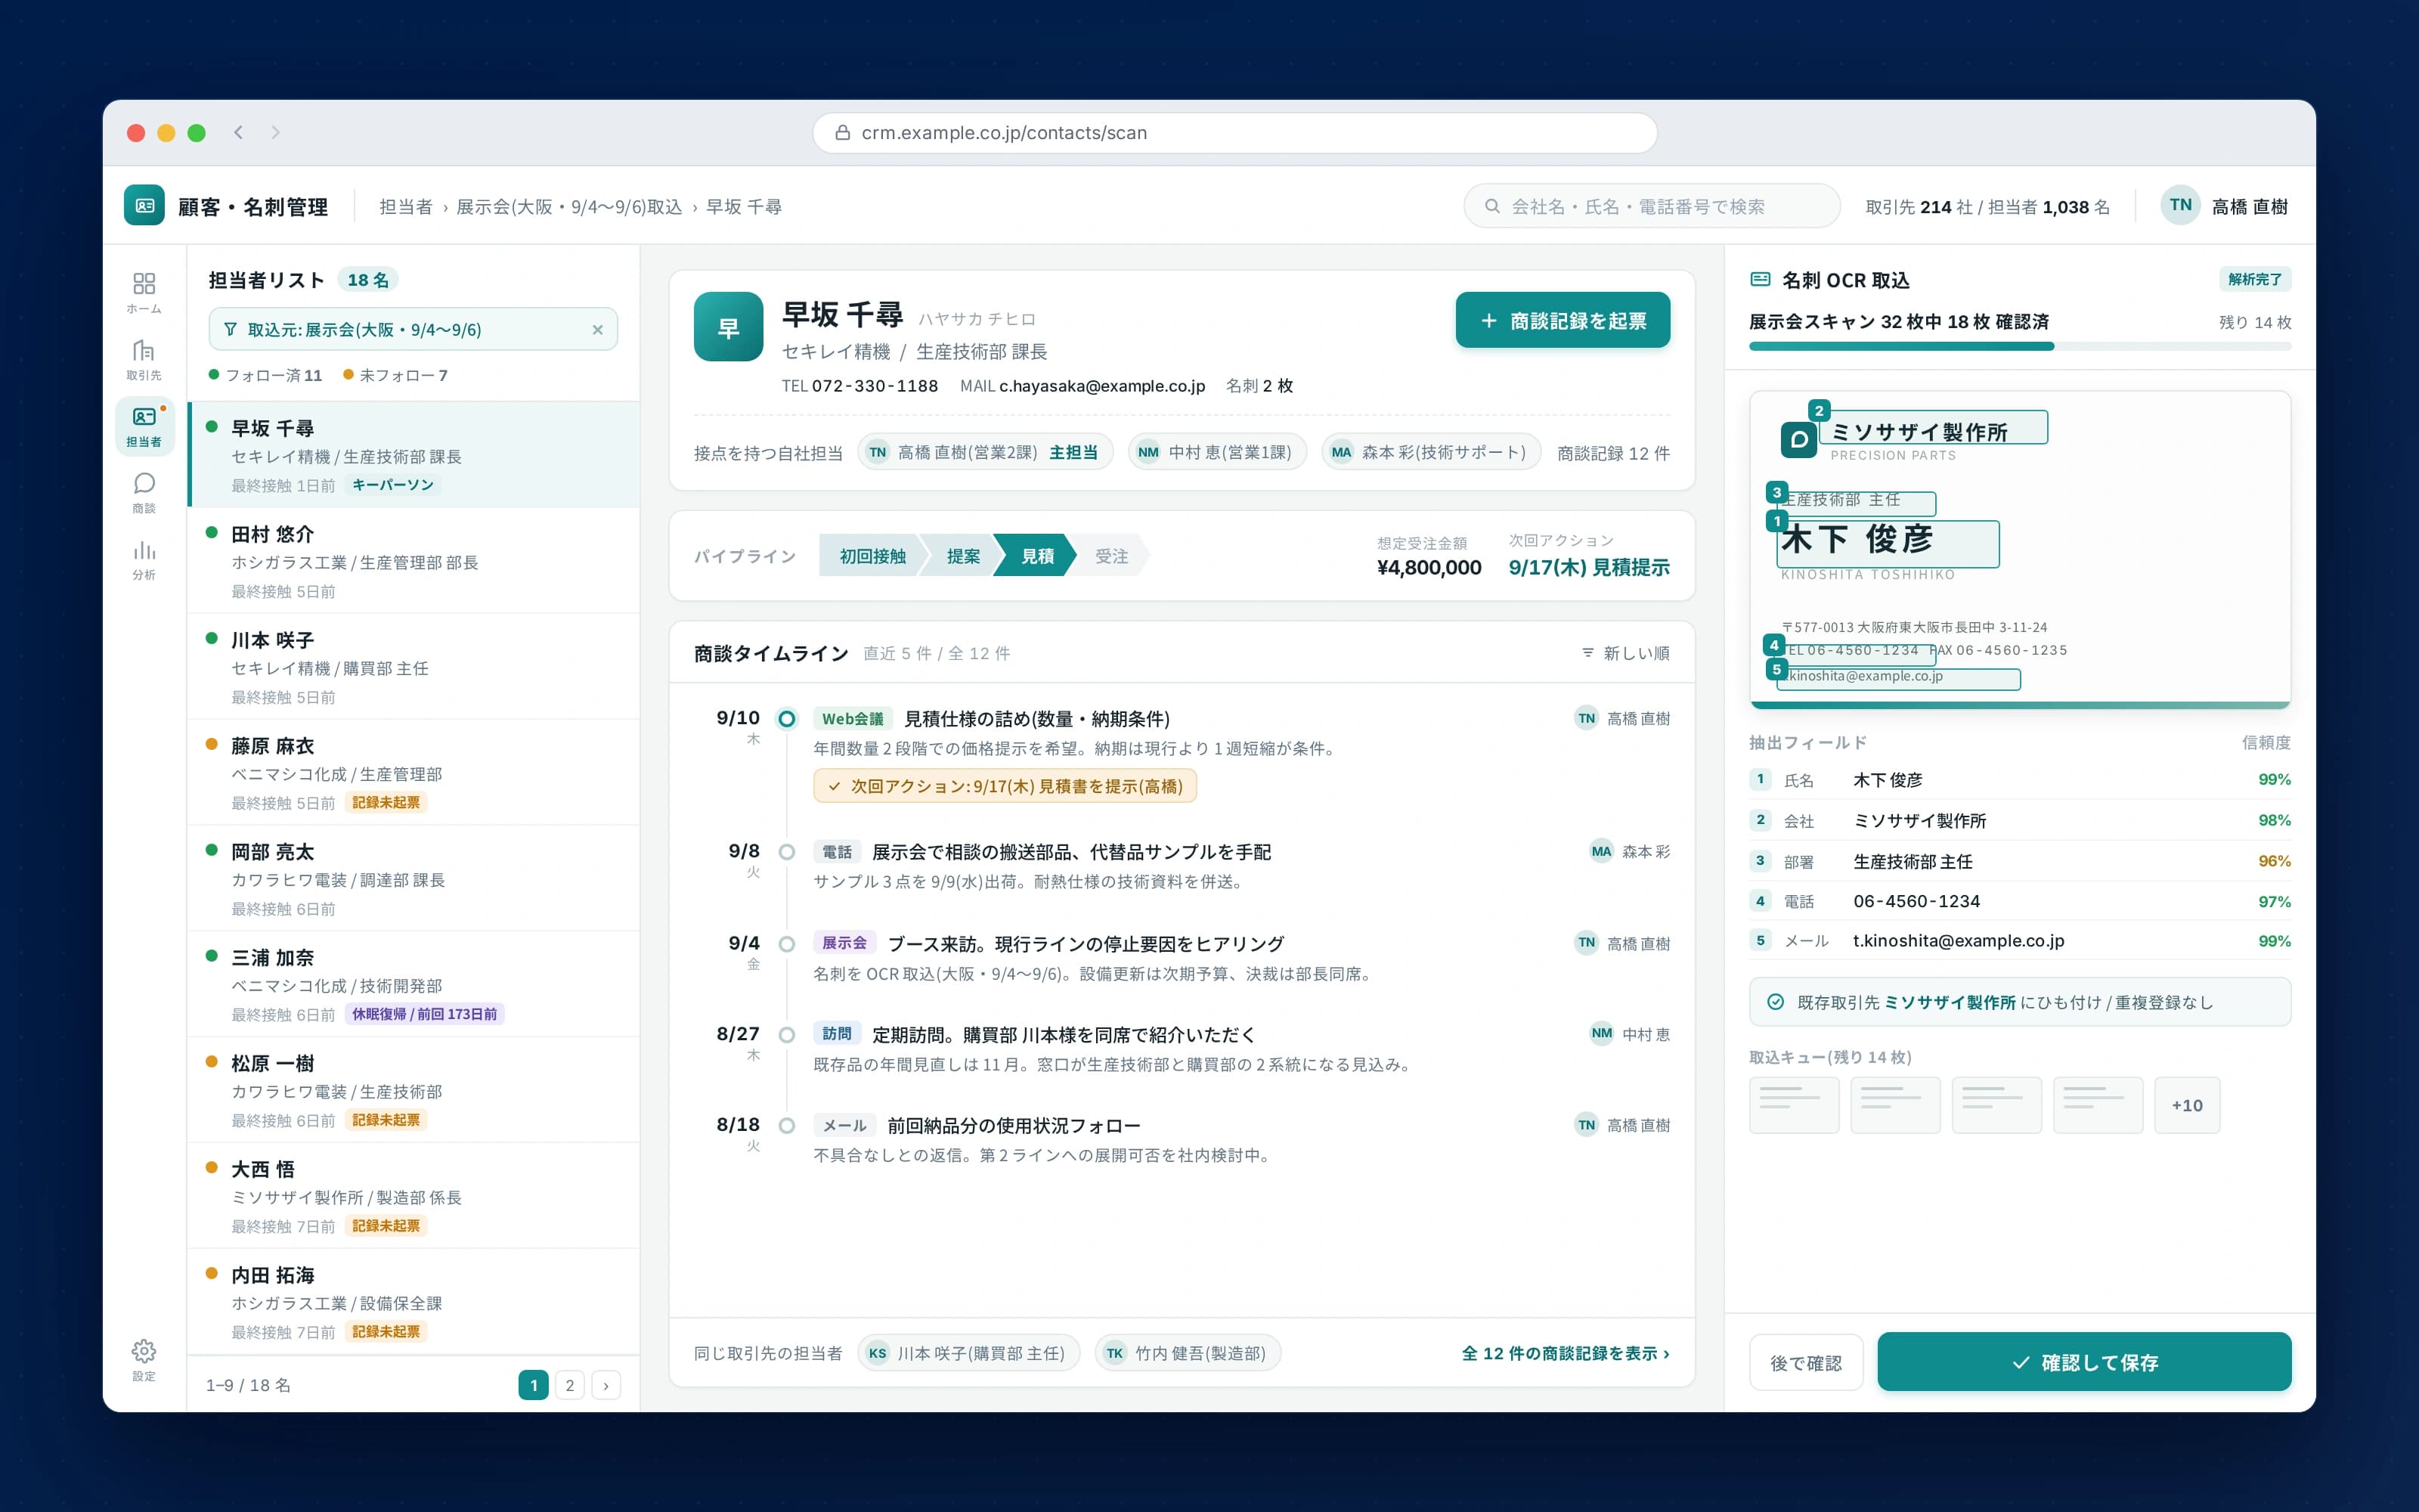This screenshot has width=2419, height=1512.
Task: Click 確認して保存 button
Action: click(x=2084, y=1362)
